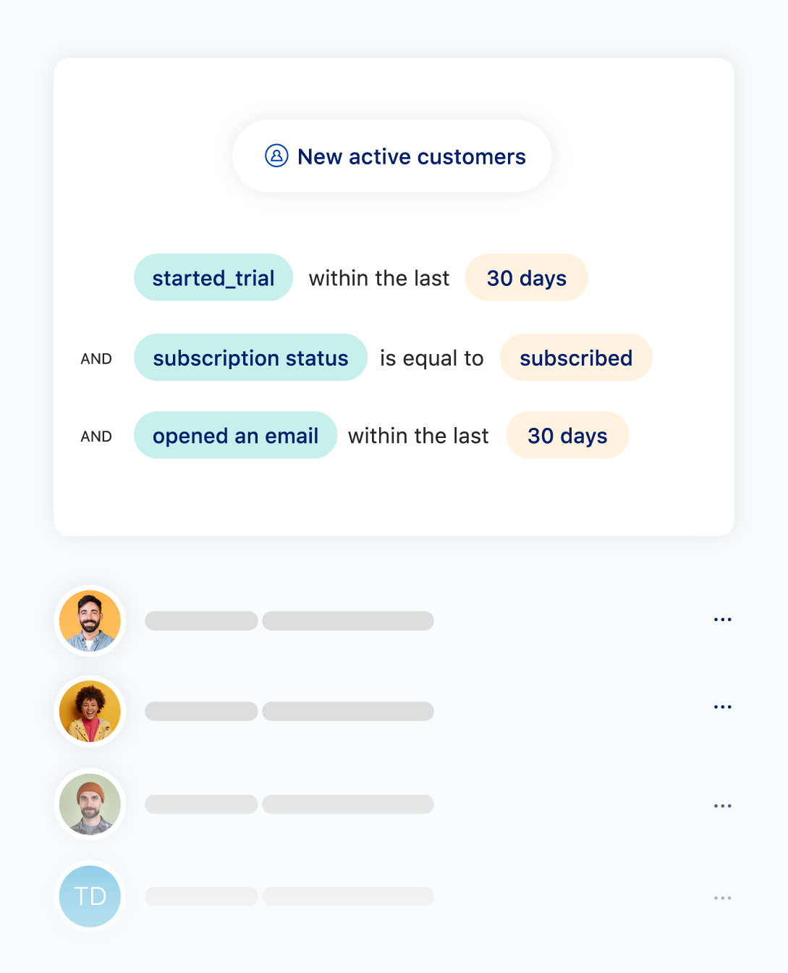This screenshot has height=973, width=788.
Task: Click the is equal to operator
Action: 432,358
